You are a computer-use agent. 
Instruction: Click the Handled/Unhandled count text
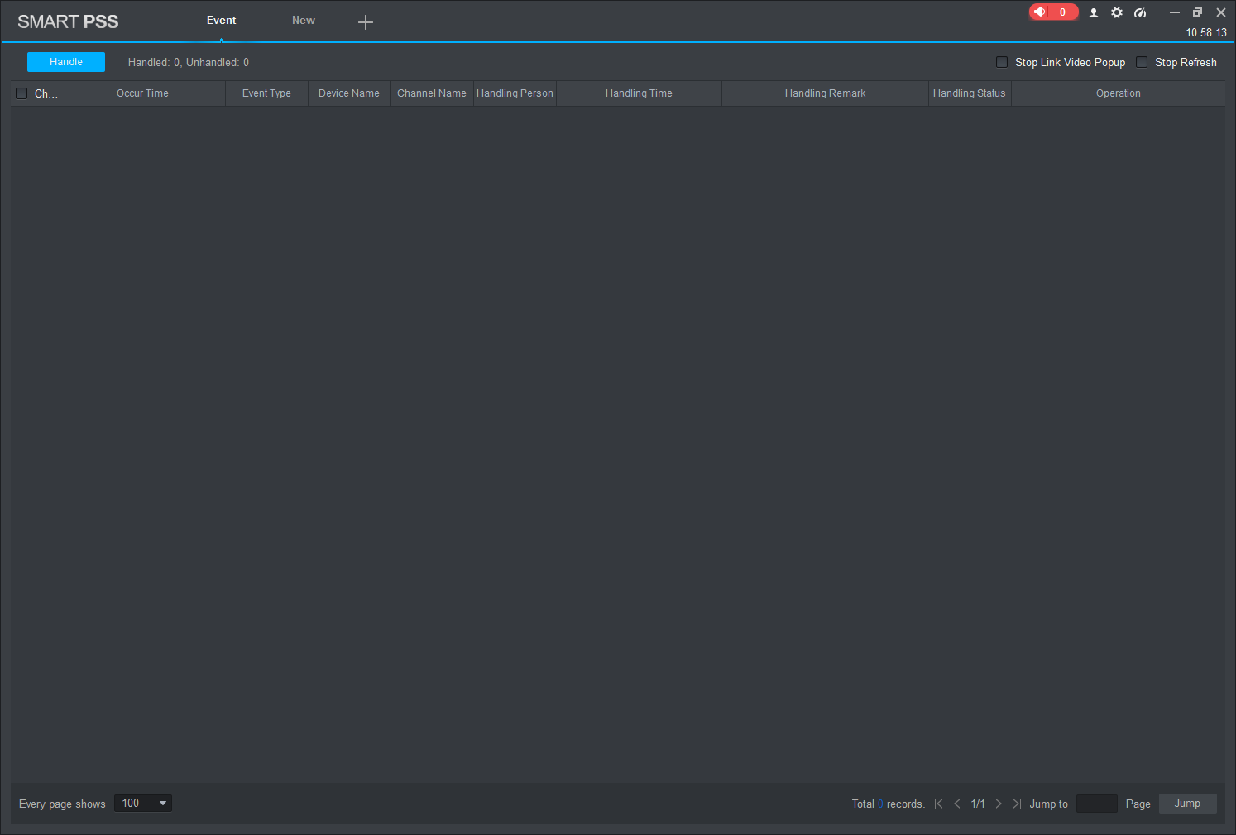189,63
